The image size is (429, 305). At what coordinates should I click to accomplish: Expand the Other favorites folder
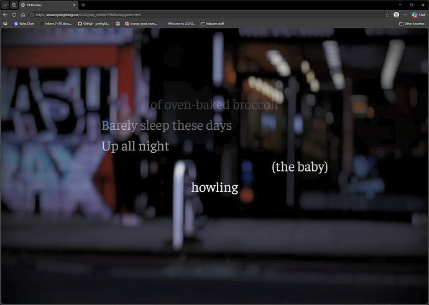(412, 23)
